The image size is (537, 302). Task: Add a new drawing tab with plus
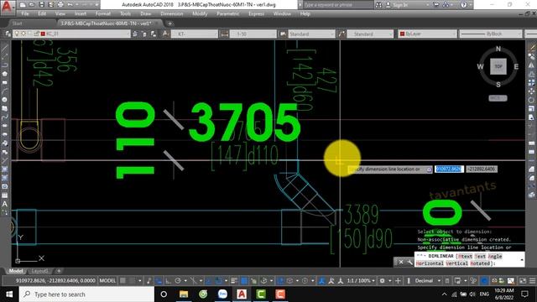pyautogui.click(x=169, y=23)
